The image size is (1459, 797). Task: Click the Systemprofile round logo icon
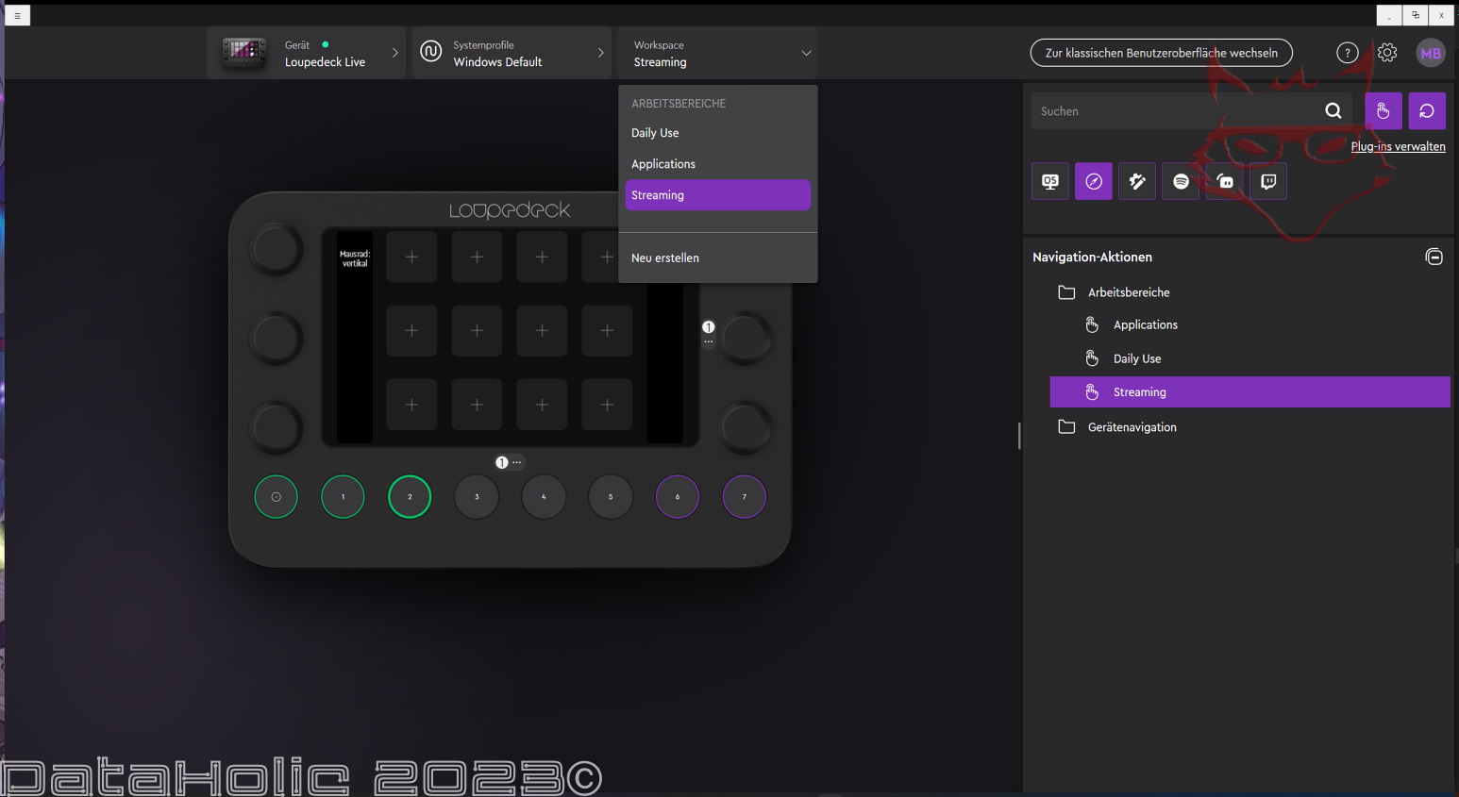click(x=431, y=52)
